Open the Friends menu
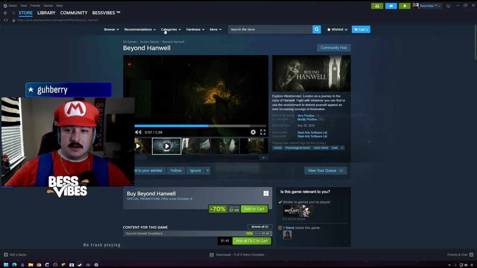The width and height of the screenshot is (477, 268). coord(35,6)
